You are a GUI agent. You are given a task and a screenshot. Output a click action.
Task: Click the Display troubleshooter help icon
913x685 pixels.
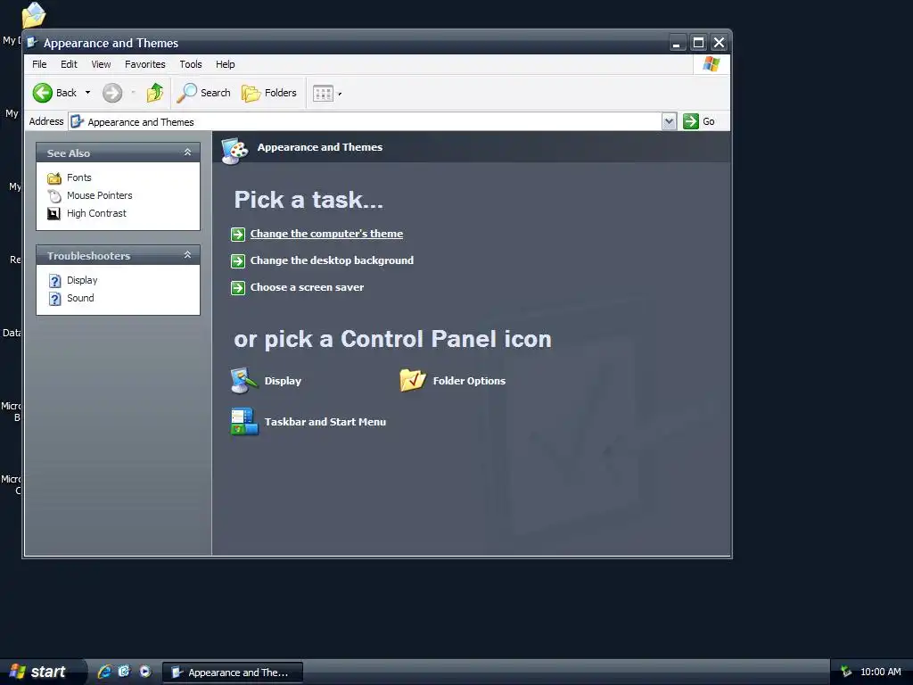point(54,281)
